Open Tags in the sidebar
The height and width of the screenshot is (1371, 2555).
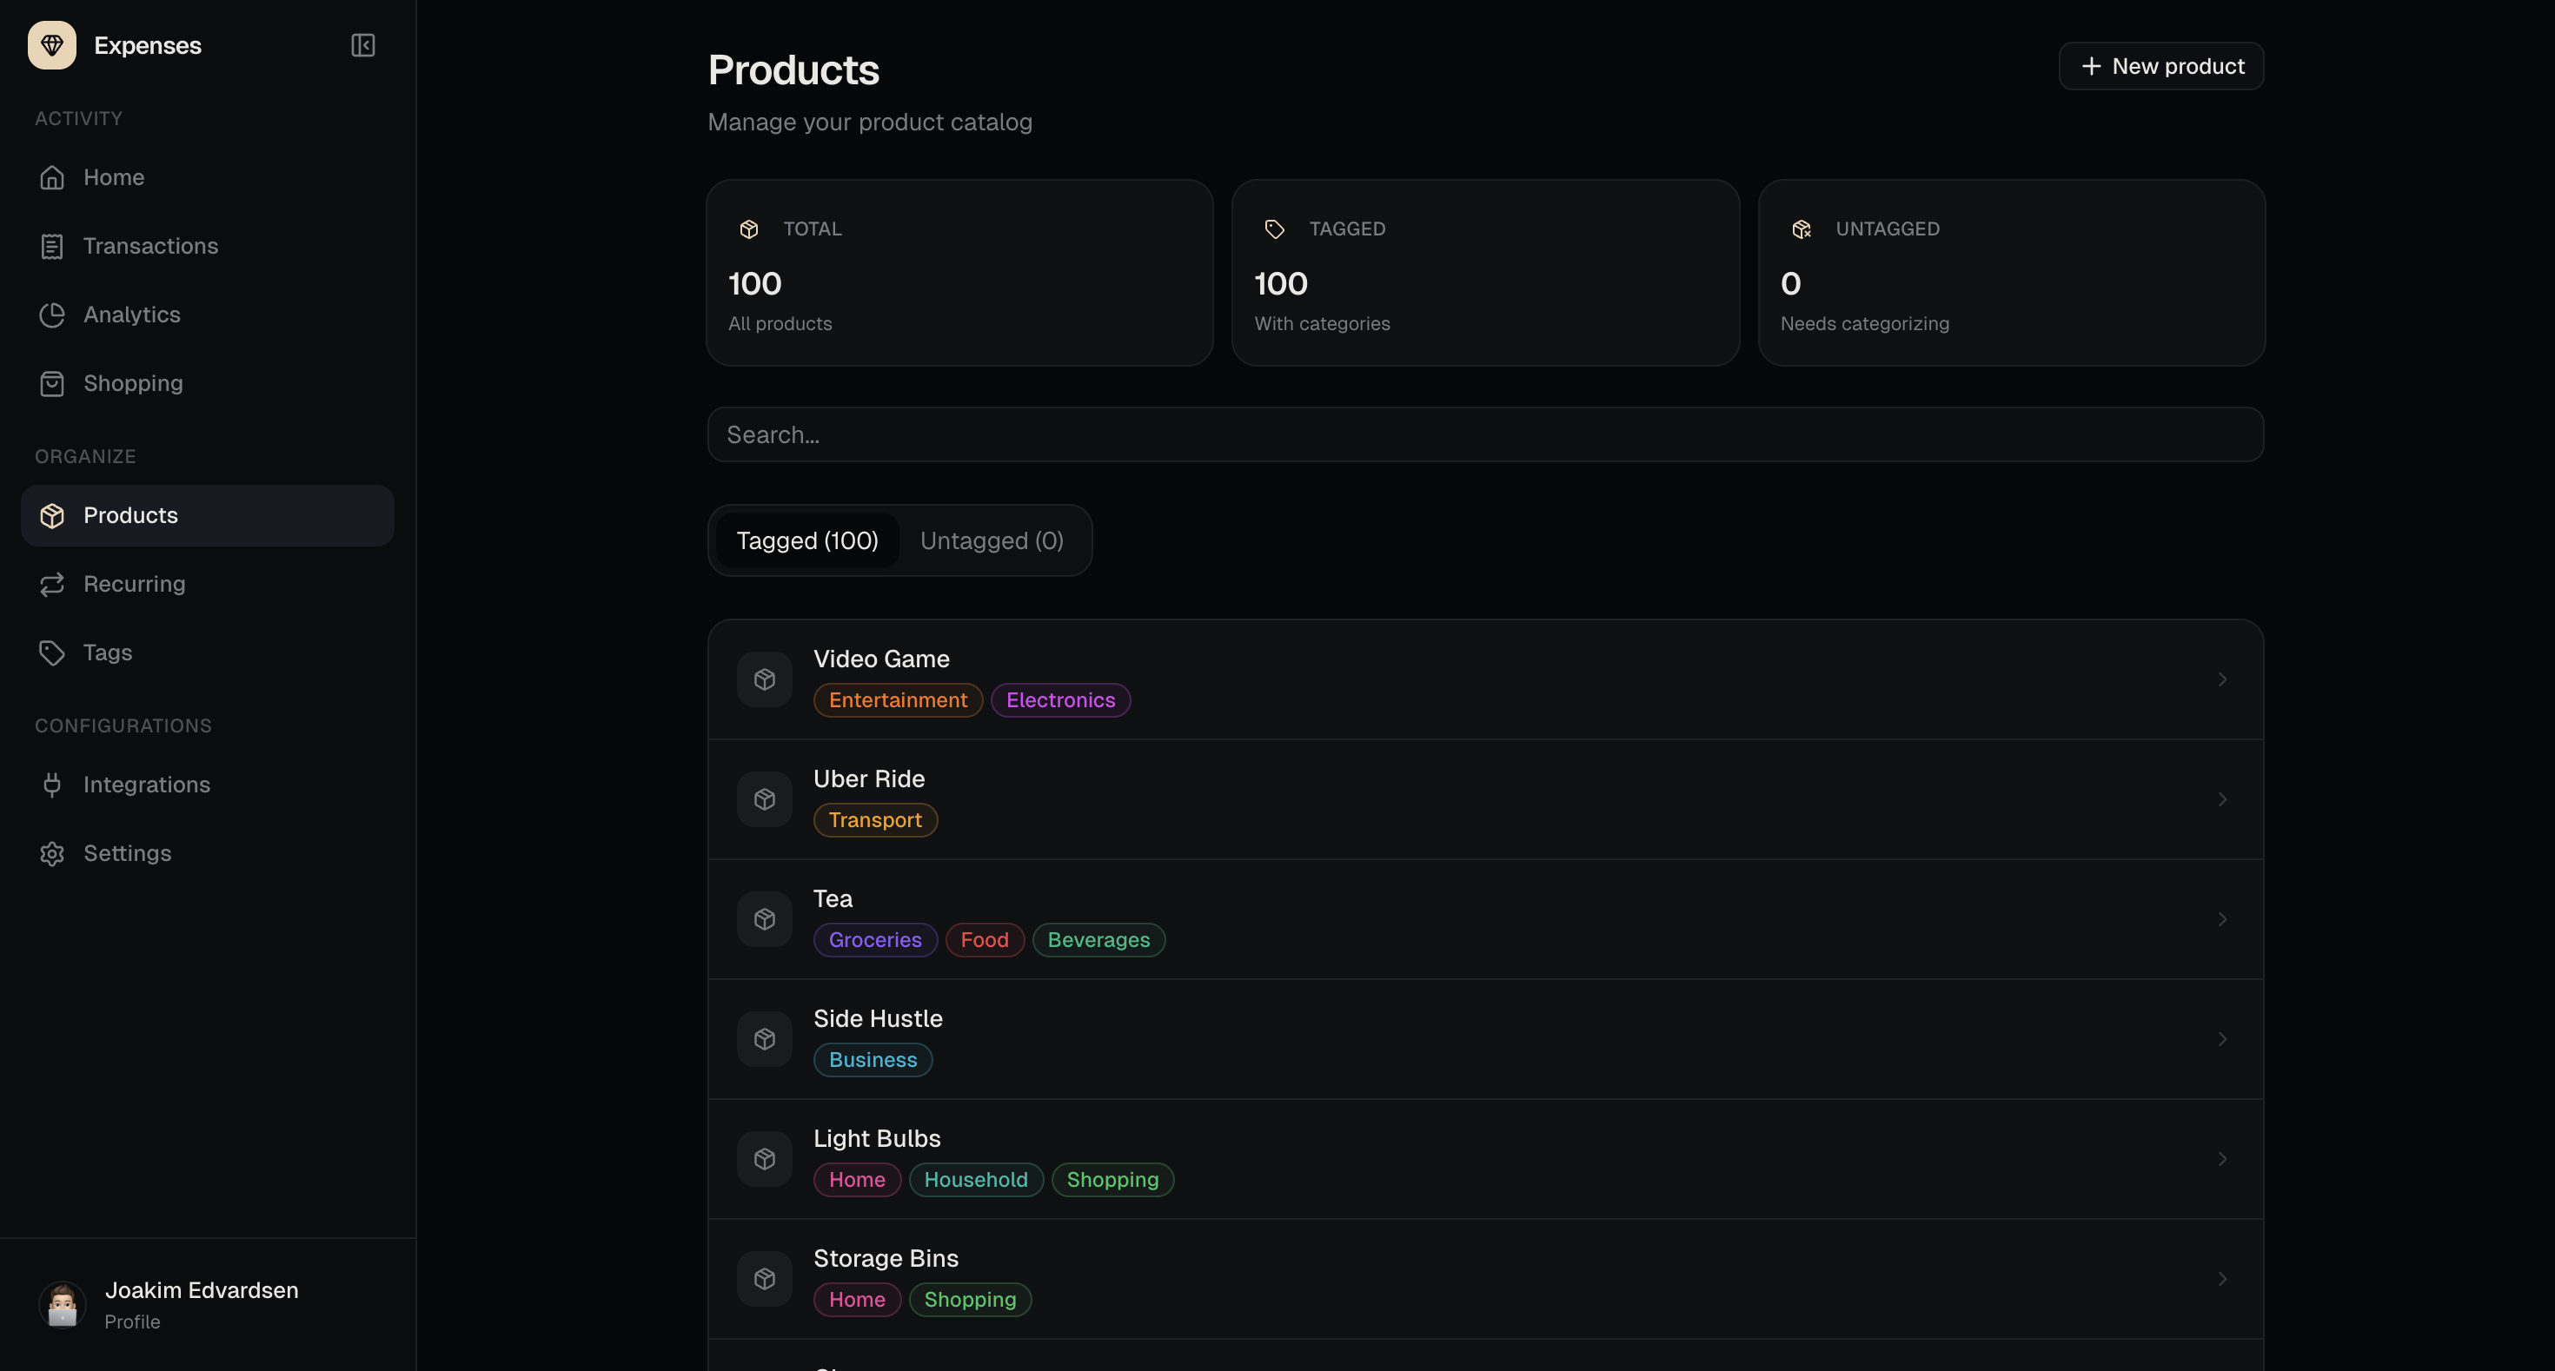point(208,652)
